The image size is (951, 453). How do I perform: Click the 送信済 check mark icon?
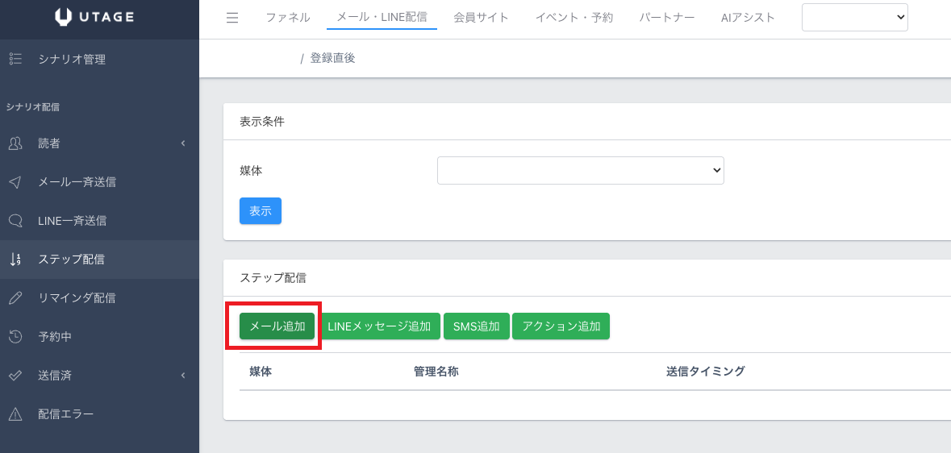click(x=16, y=376)
